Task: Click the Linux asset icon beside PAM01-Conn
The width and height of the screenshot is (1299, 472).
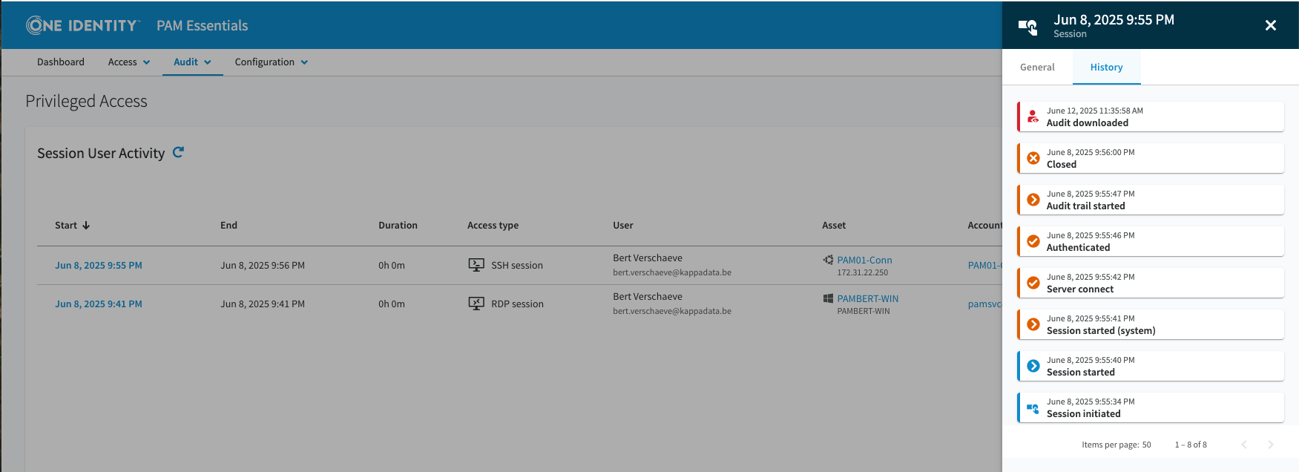Action: point(828,260)
